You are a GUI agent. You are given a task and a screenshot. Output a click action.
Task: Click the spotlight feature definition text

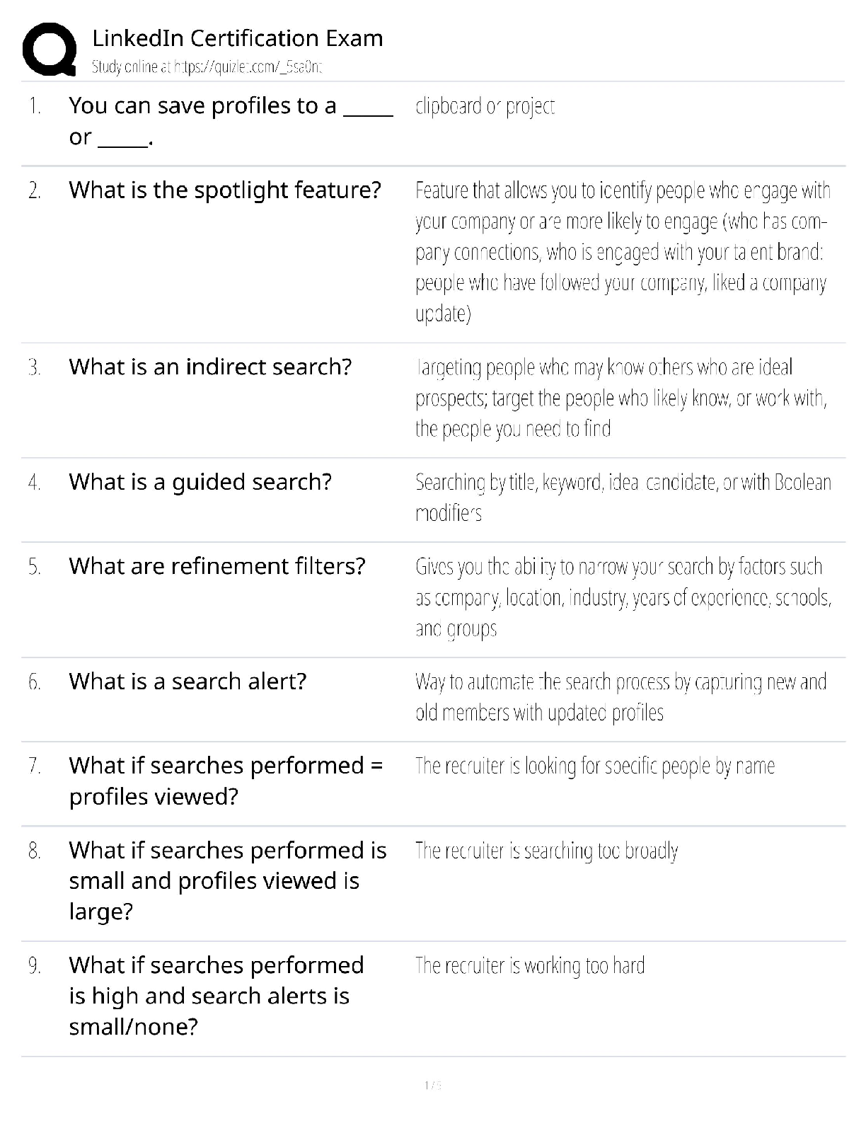(621, 251)
